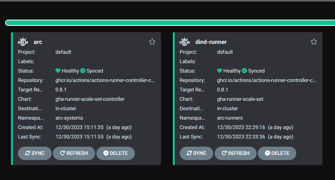The height and width of the screenshot is (180, 335).
Task: Click the 12/30/2023 22:29:16 created timestamp
Action: click(241, 127)
